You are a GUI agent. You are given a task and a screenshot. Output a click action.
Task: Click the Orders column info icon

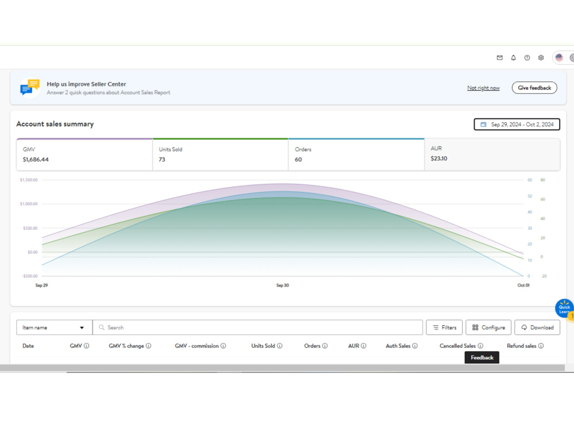click(325, 345)
